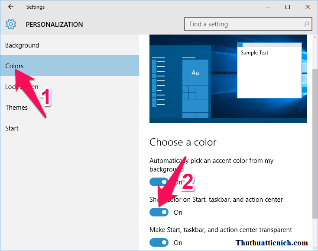The image size is (318, 251).
Task: Close the Settings window
Action: pos(308,7)
